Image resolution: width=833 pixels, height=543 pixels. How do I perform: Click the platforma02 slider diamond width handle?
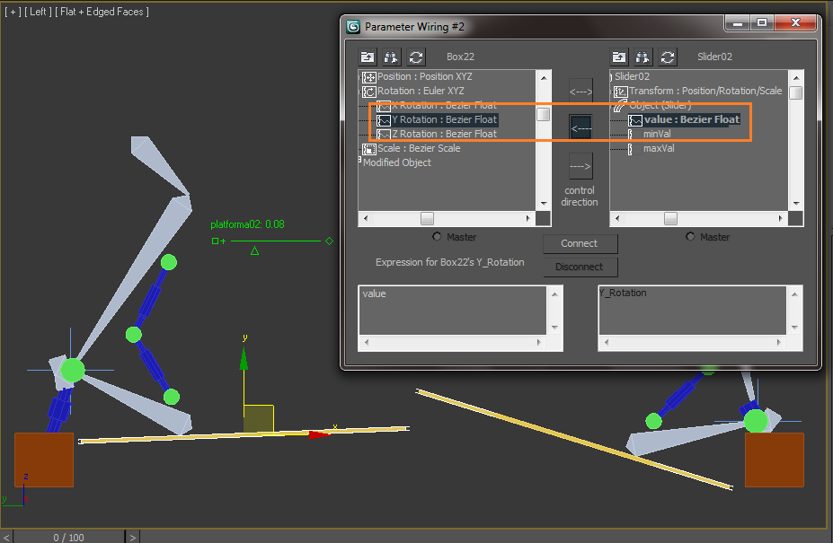(x=330, y=241)
